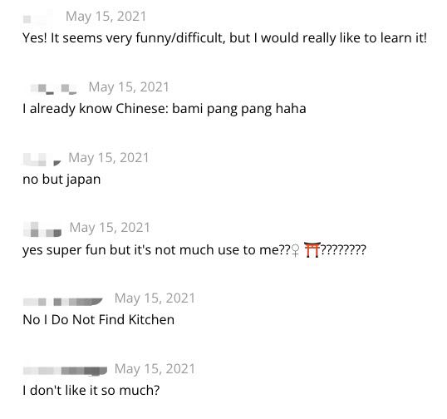Click the 'No I Do Not Find Kitchen' comment
447x419 pixels.
pos(98,320)
